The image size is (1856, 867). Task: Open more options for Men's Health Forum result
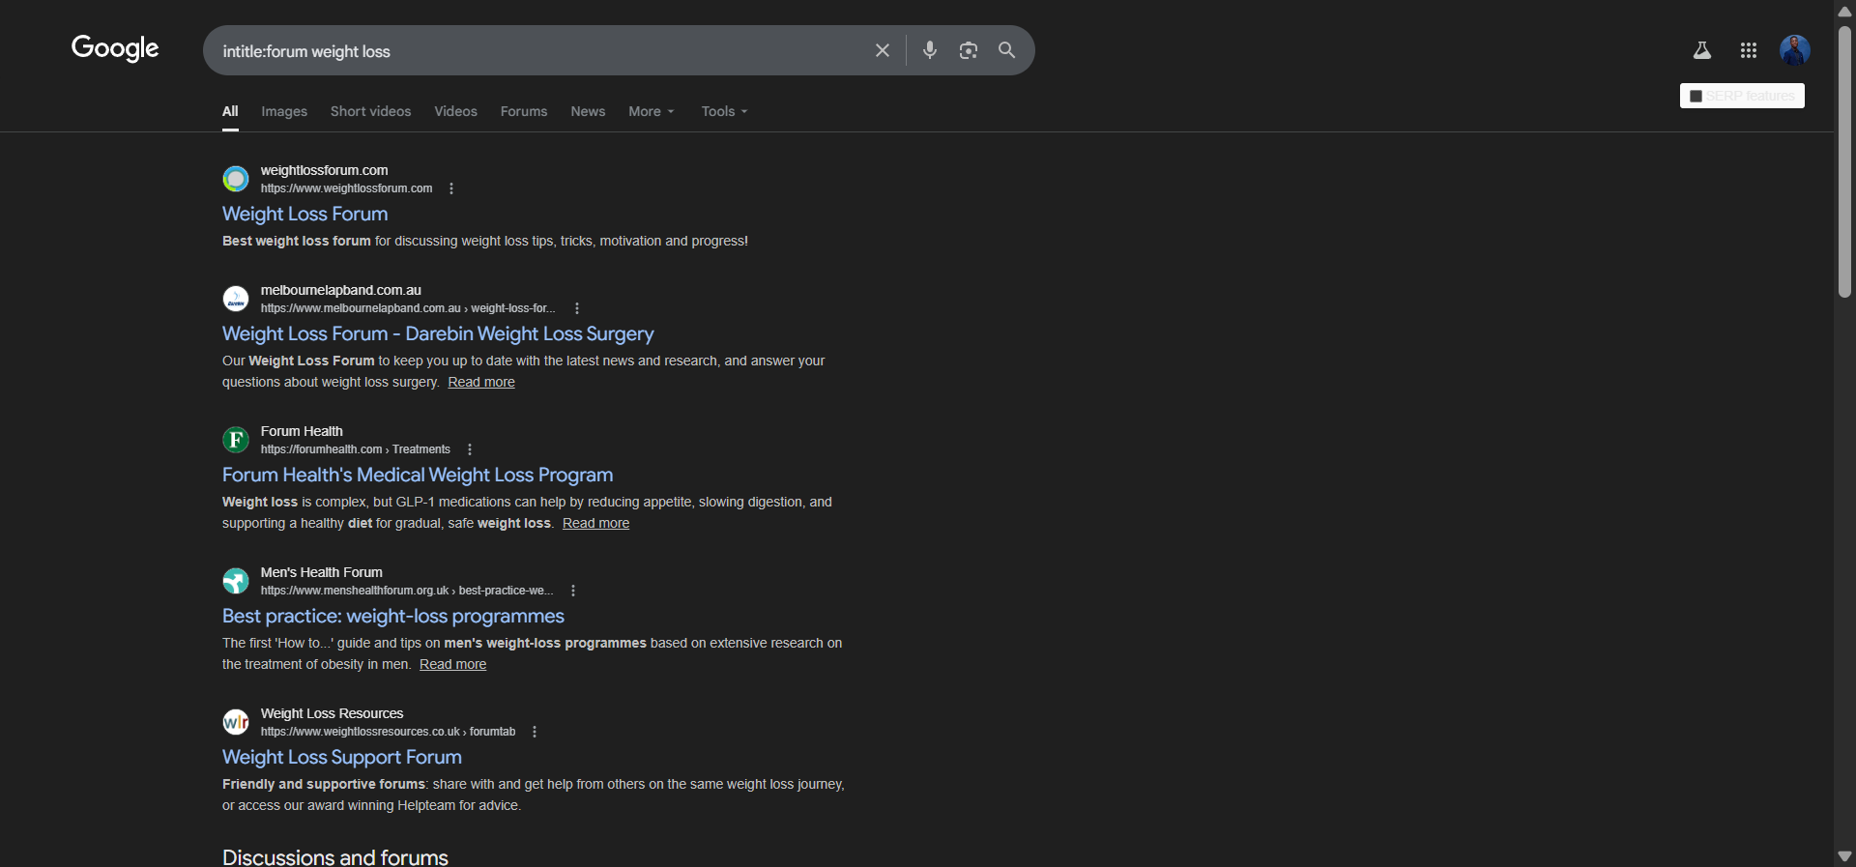click(x=573, y=591)
